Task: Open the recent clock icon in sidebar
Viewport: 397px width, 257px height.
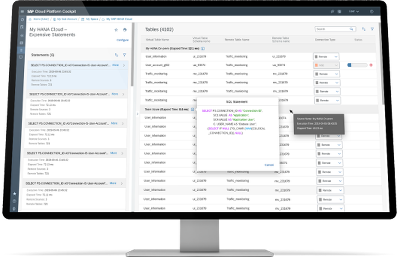Action: coord(14,201)
